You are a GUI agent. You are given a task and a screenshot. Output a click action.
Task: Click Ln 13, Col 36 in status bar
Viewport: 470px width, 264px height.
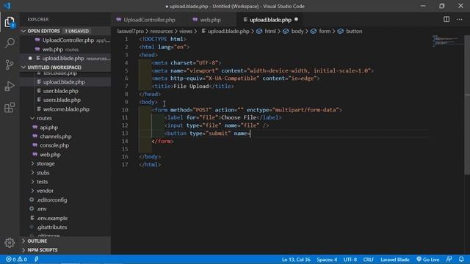pyautogui.click(x=296, y=259)
